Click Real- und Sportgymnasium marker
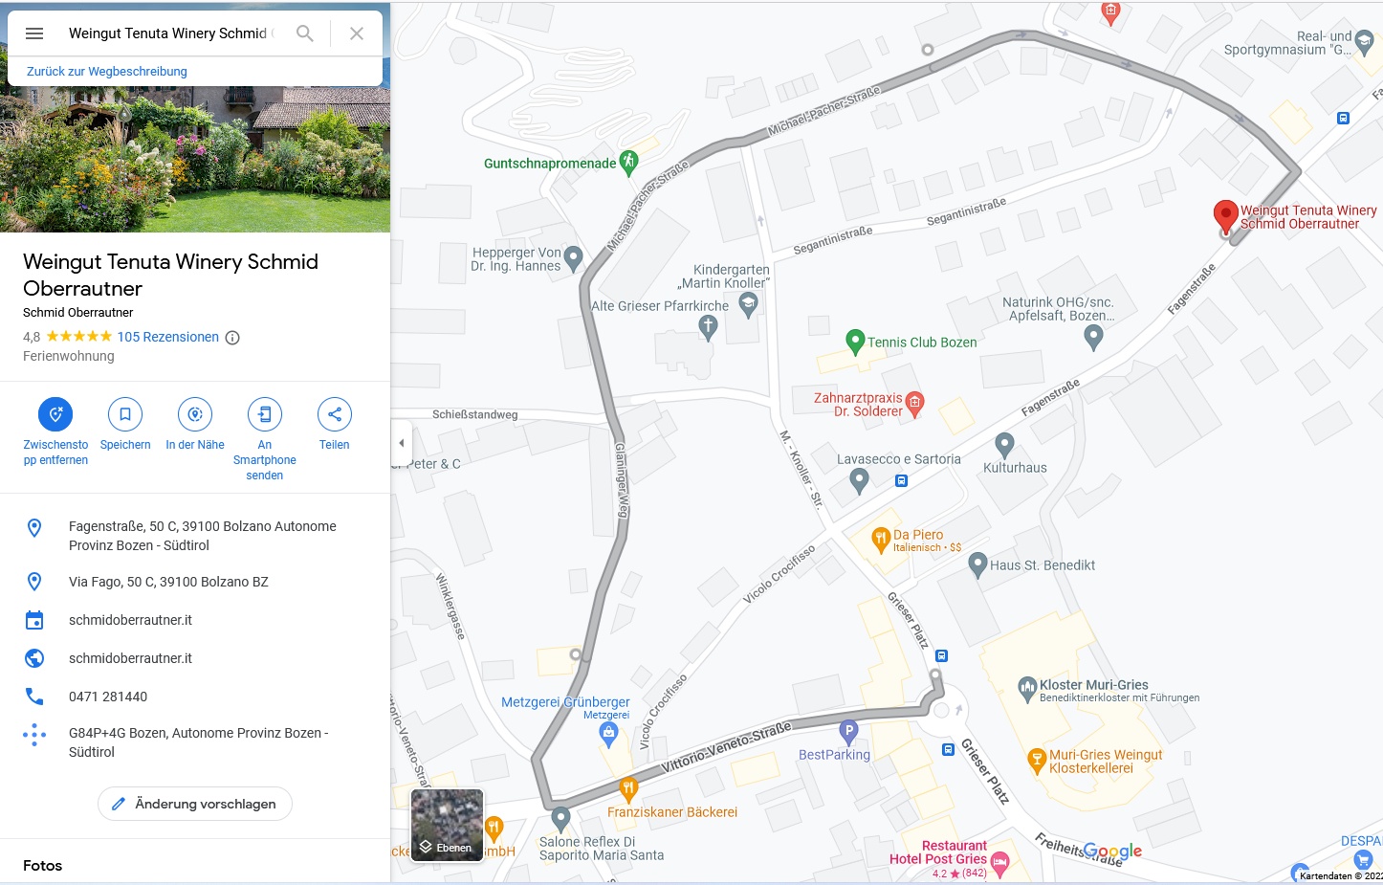Screen dimensions: 1383x885 point(1365,41)
